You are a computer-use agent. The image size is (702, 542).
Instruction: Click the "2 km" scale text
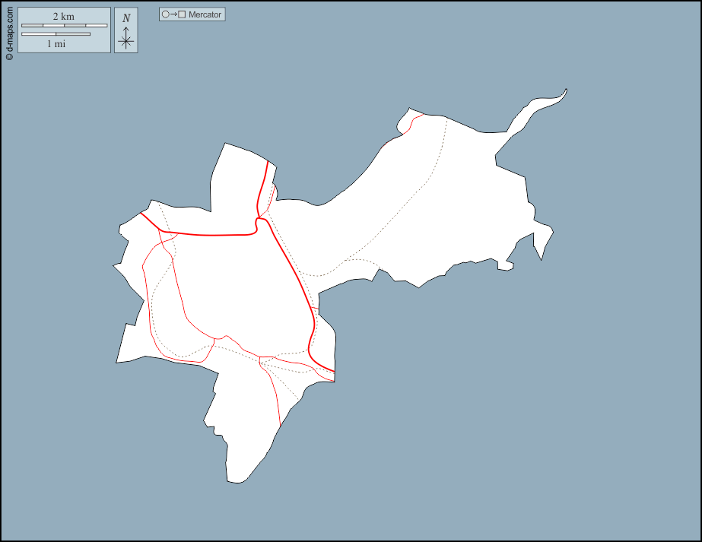tap(64, 17)
